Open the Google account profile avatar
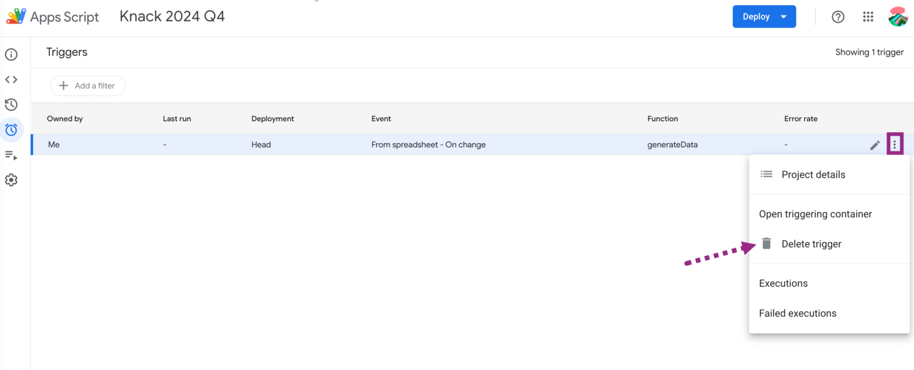 click(898, 17)
